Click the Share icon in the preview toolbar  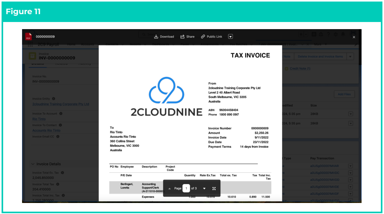[183, 37]
